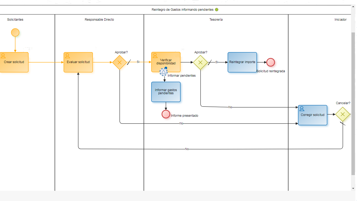Click the Solicitud reintegrada end event
This screenshot has height=201, width=357.
click(x=271, y=62)
